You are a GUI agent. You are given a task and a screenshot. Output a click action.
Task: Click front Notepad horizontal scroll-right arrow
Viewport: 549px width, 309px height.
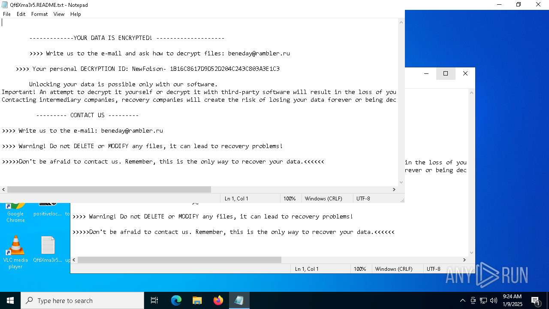(394, 189)
